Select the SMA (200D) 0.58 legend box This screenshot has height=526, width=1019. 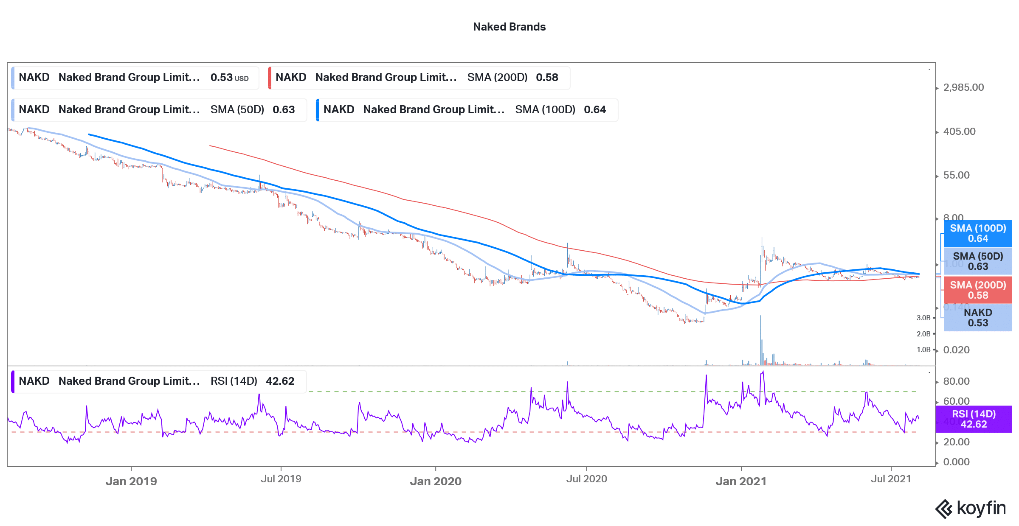[x=419, y=78]
